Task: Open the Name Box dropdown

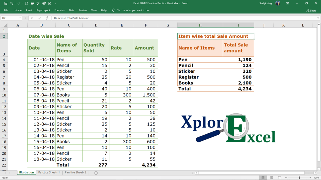Action: [21, 18]
